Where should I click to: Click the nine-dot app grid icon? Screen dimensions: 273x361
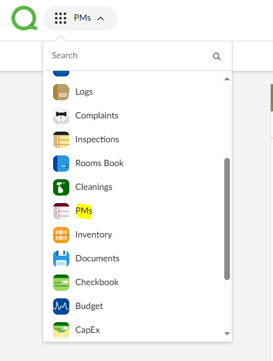tap(61, 18)
